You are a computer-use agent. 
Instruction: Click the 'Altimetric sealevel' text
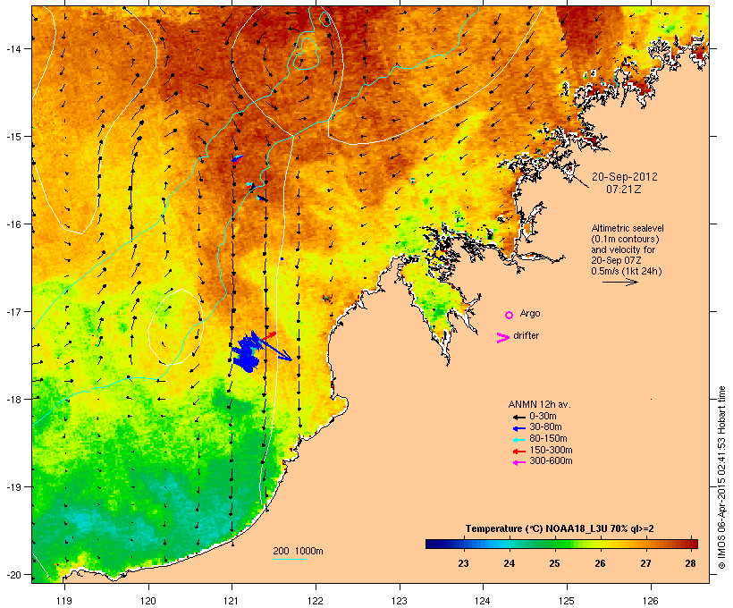coord(628,228)
